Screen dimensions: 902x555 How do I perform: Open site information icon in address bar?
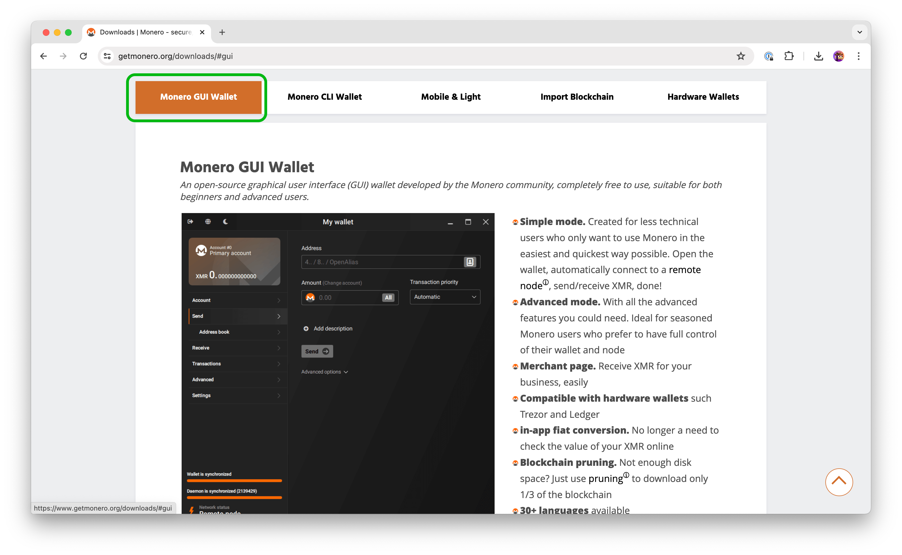[x=107, y=56]
